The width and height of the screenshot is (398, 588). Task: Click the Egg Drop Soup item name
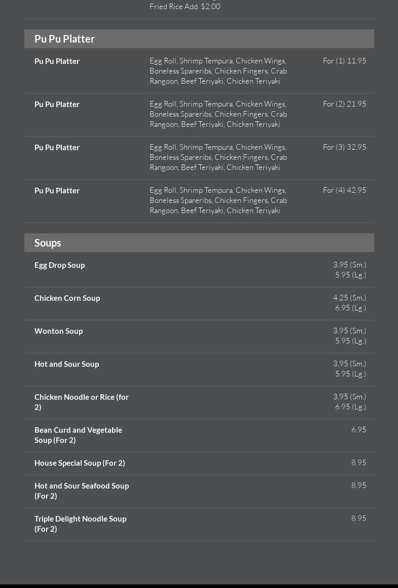[x=60, y=265]
